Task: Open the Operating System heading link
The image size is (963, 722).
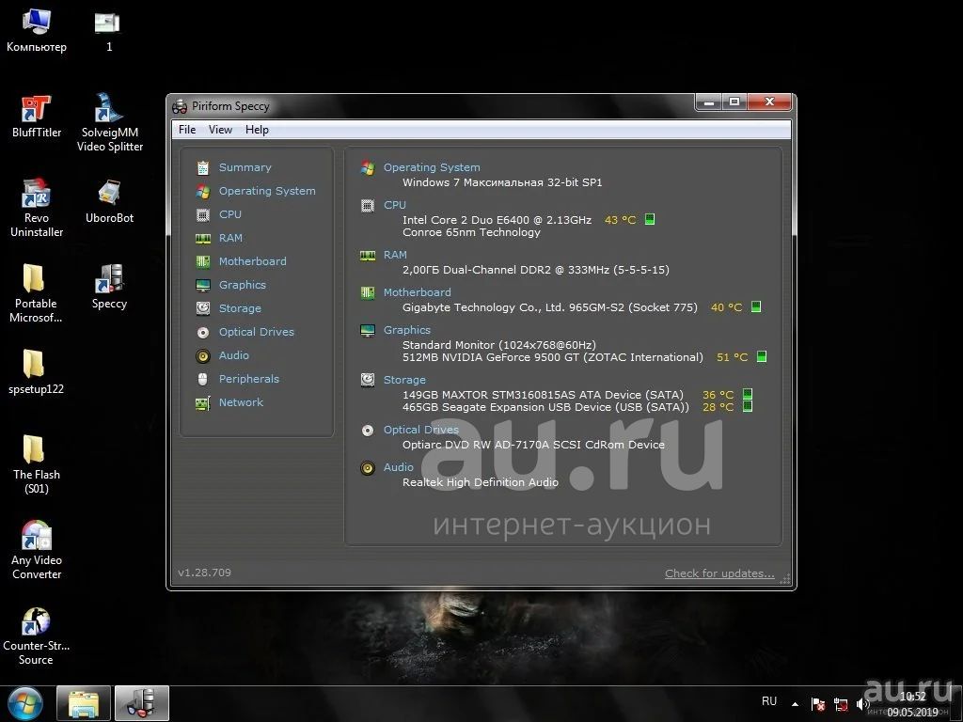Action: [x=432, y=167]
